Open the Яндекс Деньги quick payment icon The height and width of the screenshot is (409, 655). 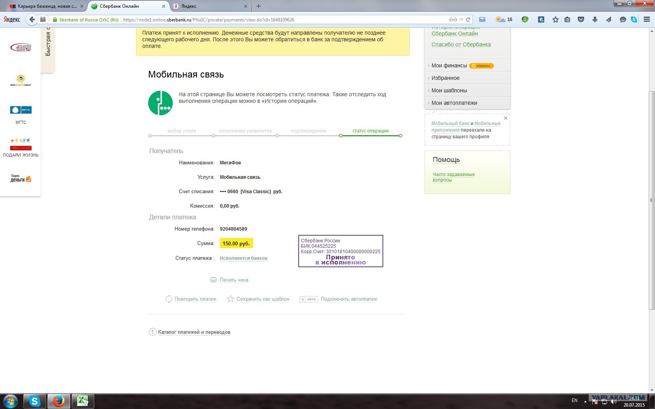[21, 178]
